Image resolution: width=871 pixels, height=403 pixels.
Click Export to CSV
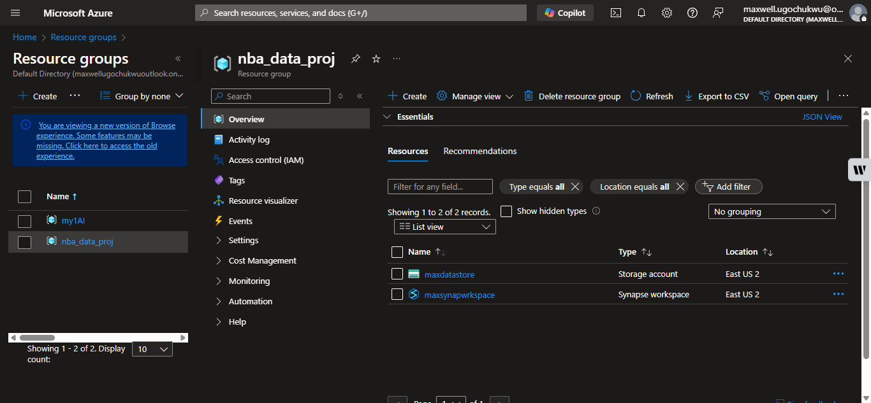coord(716,96)
